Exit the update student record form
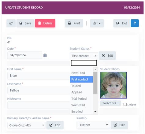The height and width of the screenshot is (134, 145). [x=122, y=23]
